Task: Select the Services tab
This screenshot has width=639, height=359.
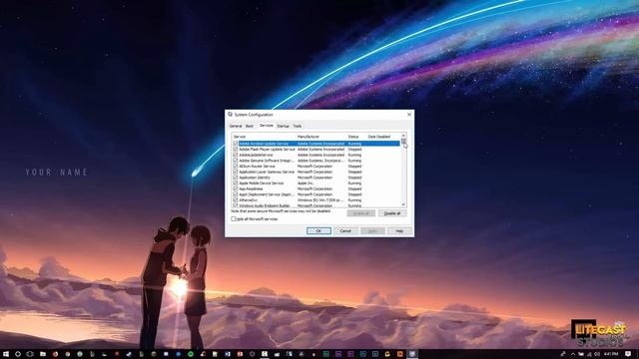Action: click(x=267, y=126)
